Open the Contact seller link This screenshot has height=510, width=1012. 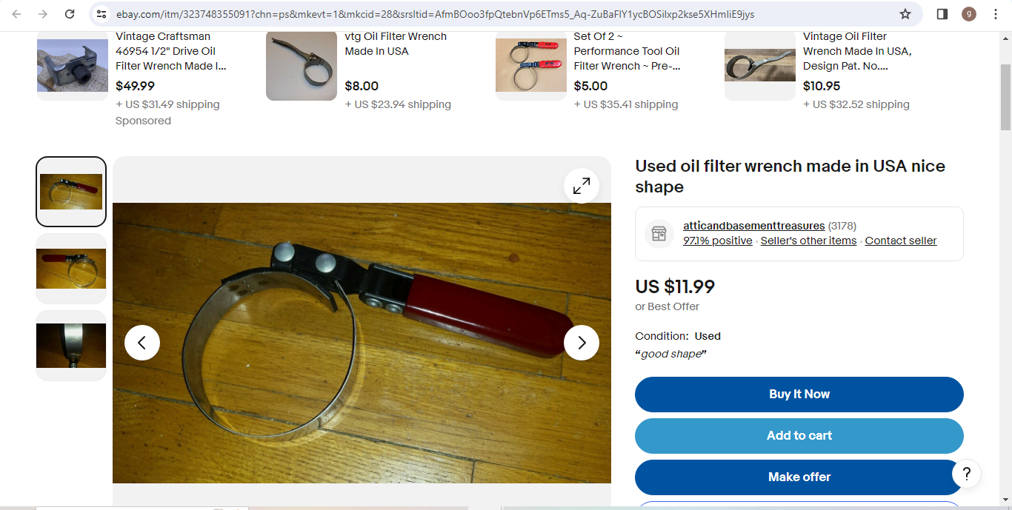pyautogui.click(x=901, y=241)
